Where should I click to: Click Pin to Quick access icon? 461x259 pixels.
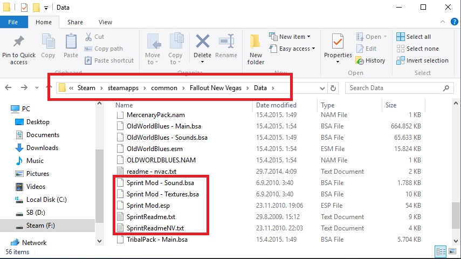point(19,42)
